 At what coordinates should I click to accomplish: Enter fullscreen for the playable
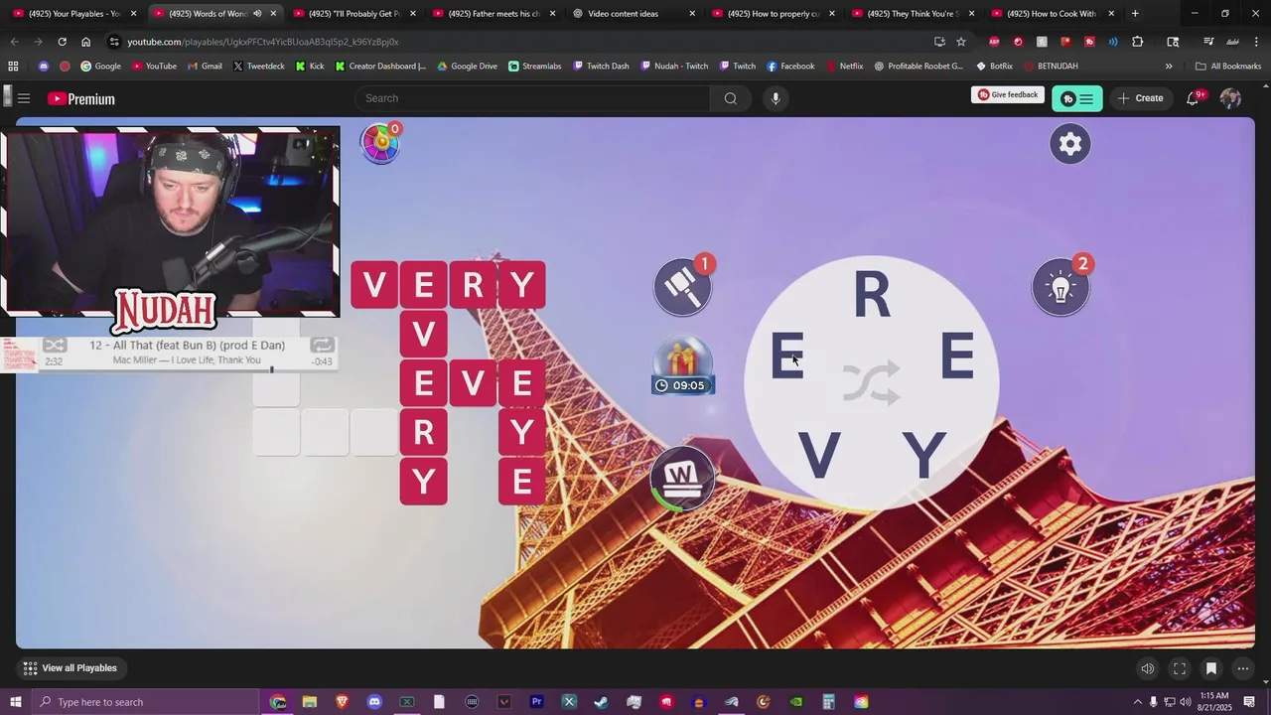pyautogui.click(x=1180, y=668)
